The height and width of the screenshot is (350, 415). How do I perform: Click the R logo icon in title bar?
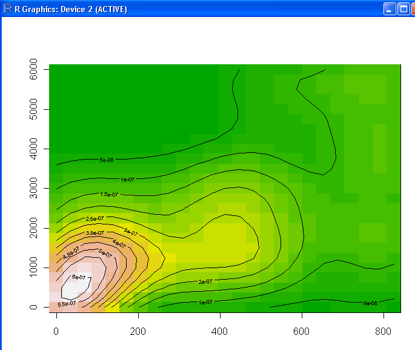click(x=7, y=9)
